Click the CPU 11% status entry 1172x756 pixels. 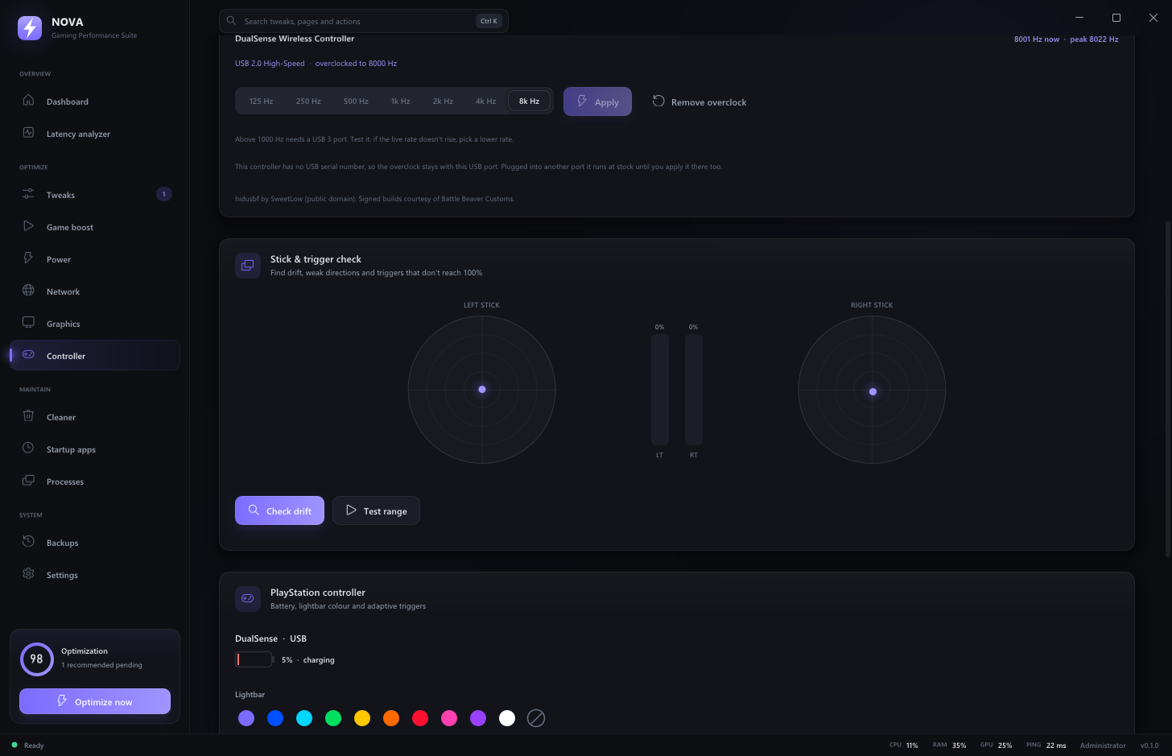(904, 746)
